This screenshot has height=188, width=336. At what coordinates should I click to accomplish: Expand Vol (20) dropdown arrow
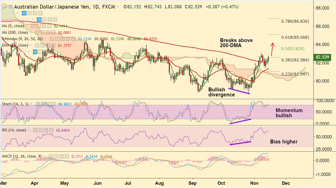[x=17, y=13]
